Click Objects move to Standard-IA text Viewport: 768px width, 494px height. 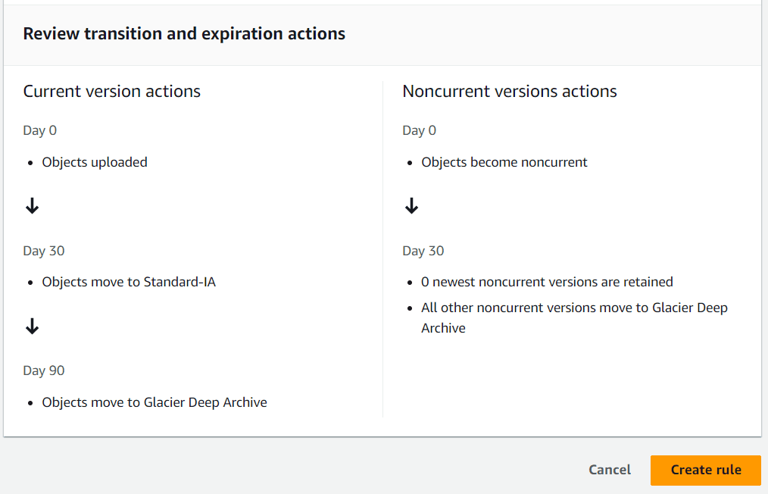[129, 283]
